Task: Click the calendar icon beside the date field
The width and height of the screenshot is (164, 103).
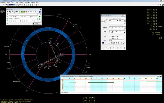Action: (7, 17)
